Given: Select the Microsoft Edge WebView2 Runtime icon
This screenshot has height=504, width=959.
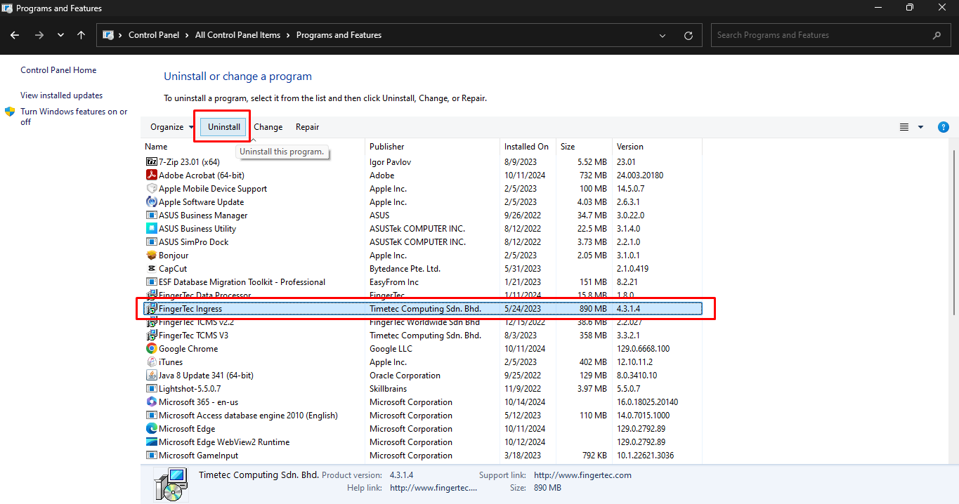Looking at the screenshot, I should pos(151,442).
